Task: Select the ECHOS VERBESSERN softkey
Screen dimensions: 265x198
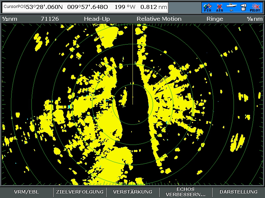Action: pos(185,192)
